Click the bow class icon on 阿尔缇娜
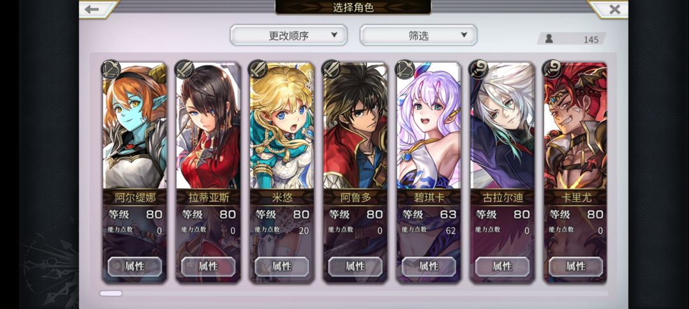 (110, 69)
